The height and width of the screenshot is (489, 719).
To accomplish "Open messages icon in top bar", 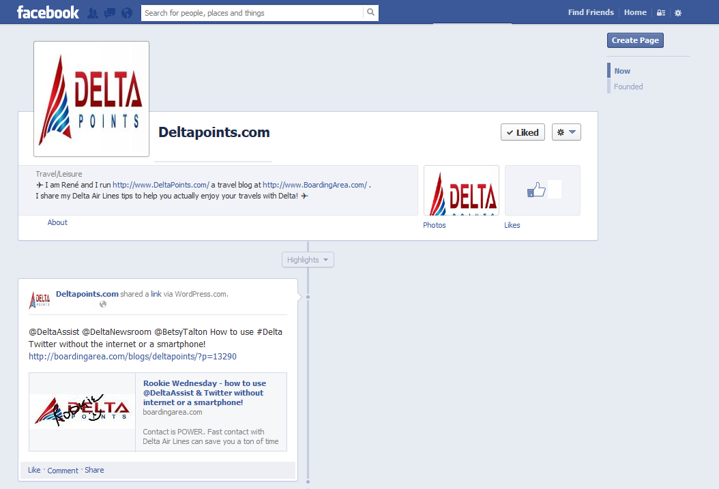I will click(109, 13).
